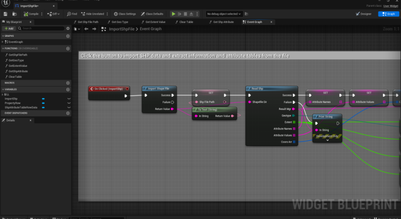Navigate back in graph history
401x219 pixels.
coord(87,29)
